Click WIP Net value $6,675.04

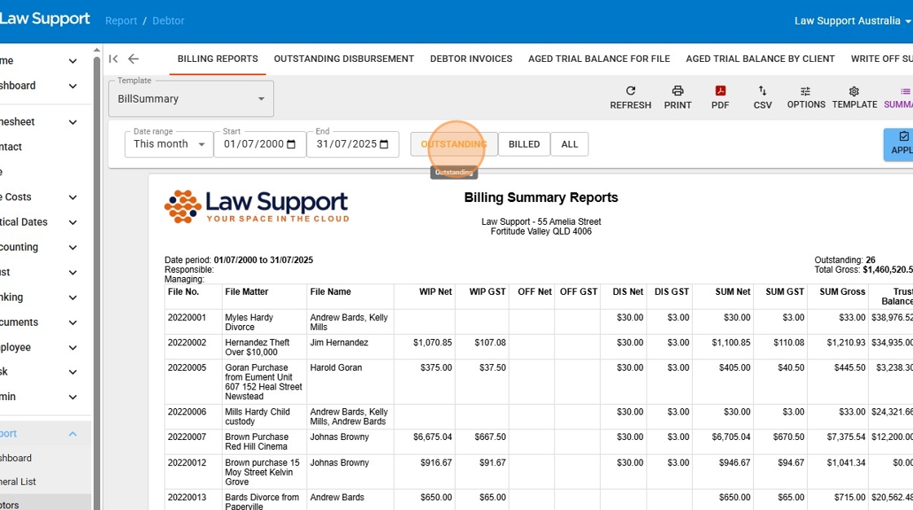tap(433, 437)
